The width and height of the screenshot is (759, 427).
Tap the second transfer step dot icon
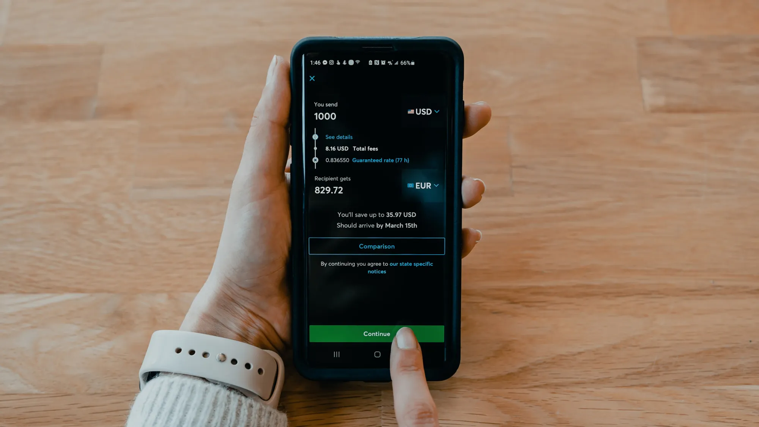coord(316,148)
